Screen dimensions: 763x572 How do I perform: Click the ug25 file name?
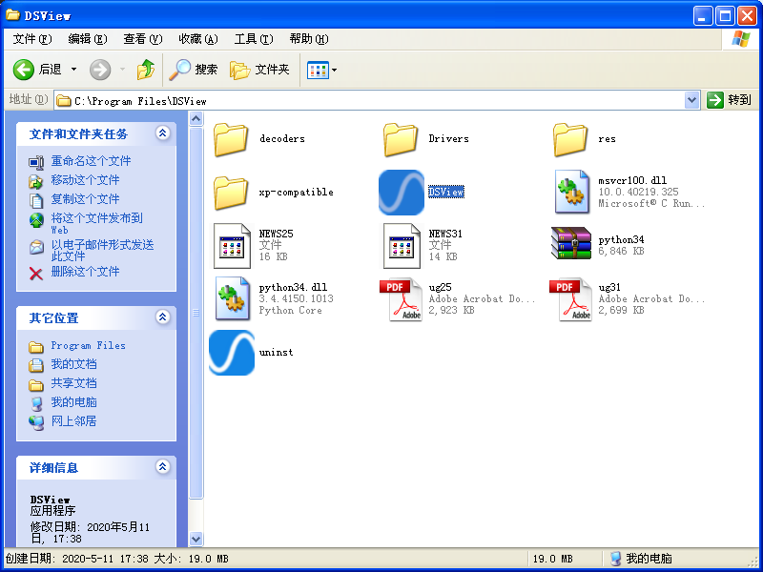[440, 288]
